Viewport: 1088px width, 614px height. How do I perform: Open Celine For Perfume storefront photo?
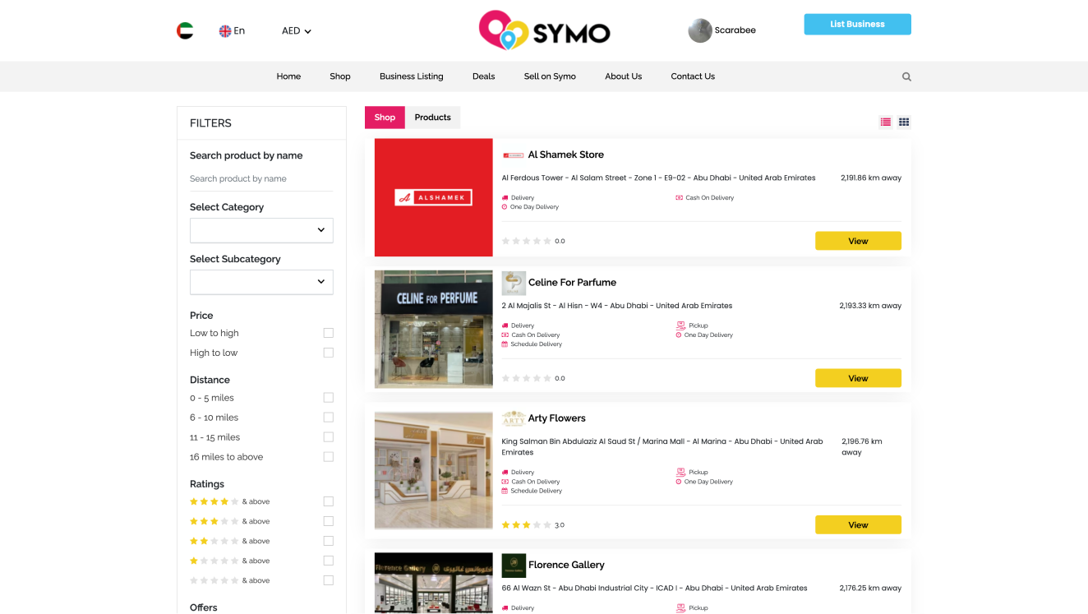click(x=433, y=329)
